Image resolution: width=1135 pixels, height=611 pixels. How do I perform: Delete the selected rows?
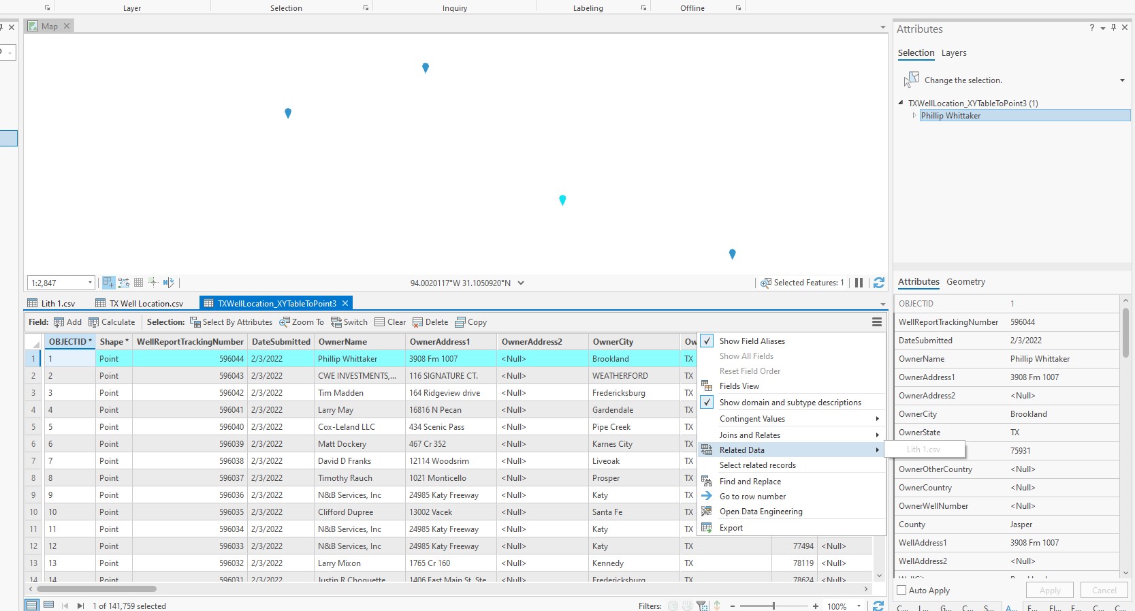point(430,322)
